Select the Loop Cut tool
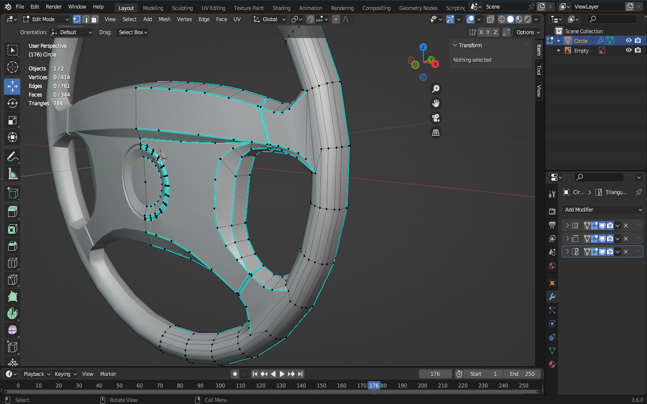Image resolution: width=647 pixels, height=404 pixels. [x=12, y=263]
